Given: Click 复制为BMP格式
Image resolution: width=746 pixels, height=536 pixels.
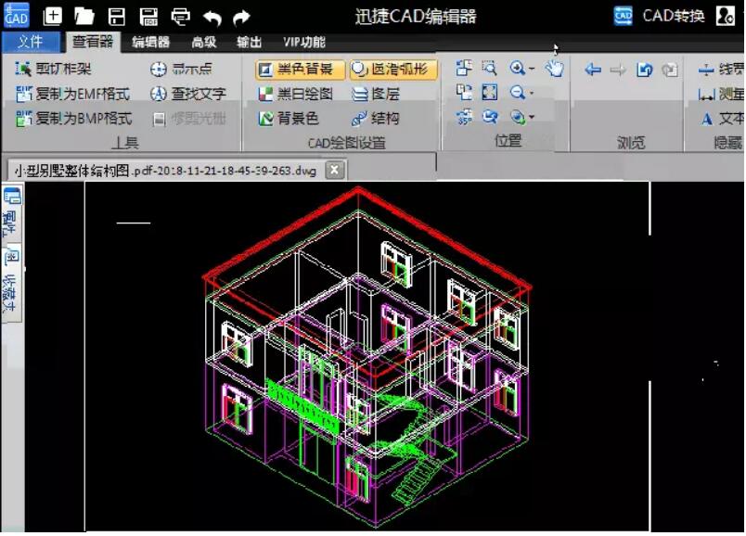Looking at the screenshot, I should coord(73,119).
